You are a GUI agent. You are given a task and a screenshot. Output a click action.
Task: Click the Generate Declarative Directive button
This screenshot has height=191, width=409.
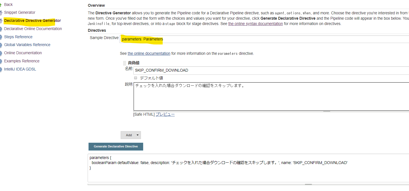click(x=116, y=147)
